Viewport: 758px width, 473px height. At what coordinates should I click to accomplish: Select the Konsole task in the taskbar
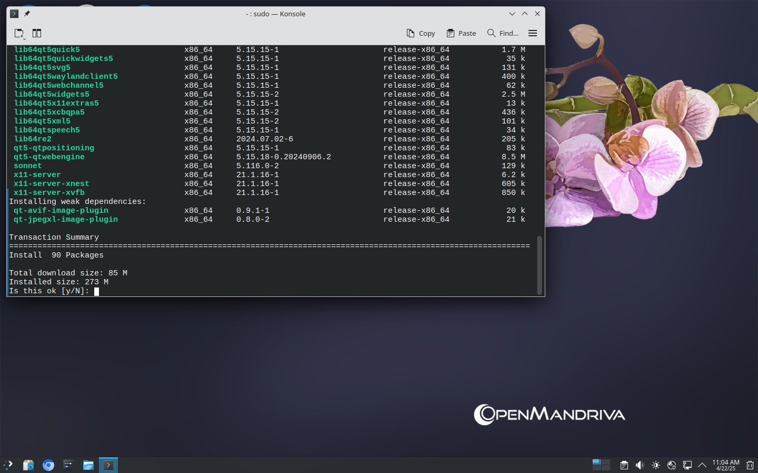tap(108, 465)
